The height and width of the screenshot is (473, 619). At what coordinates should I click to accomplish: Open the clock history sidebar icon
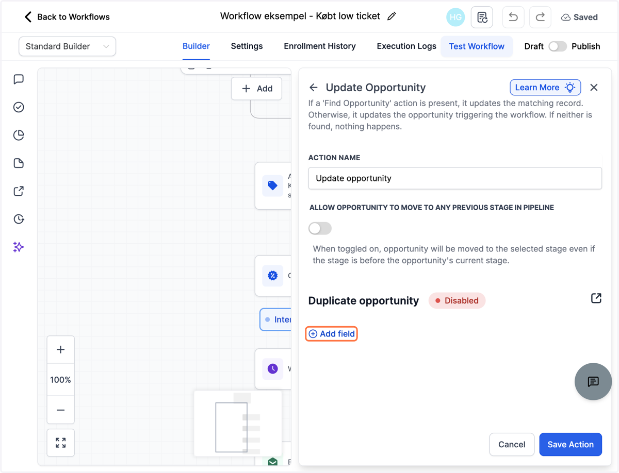coord(19,219)
